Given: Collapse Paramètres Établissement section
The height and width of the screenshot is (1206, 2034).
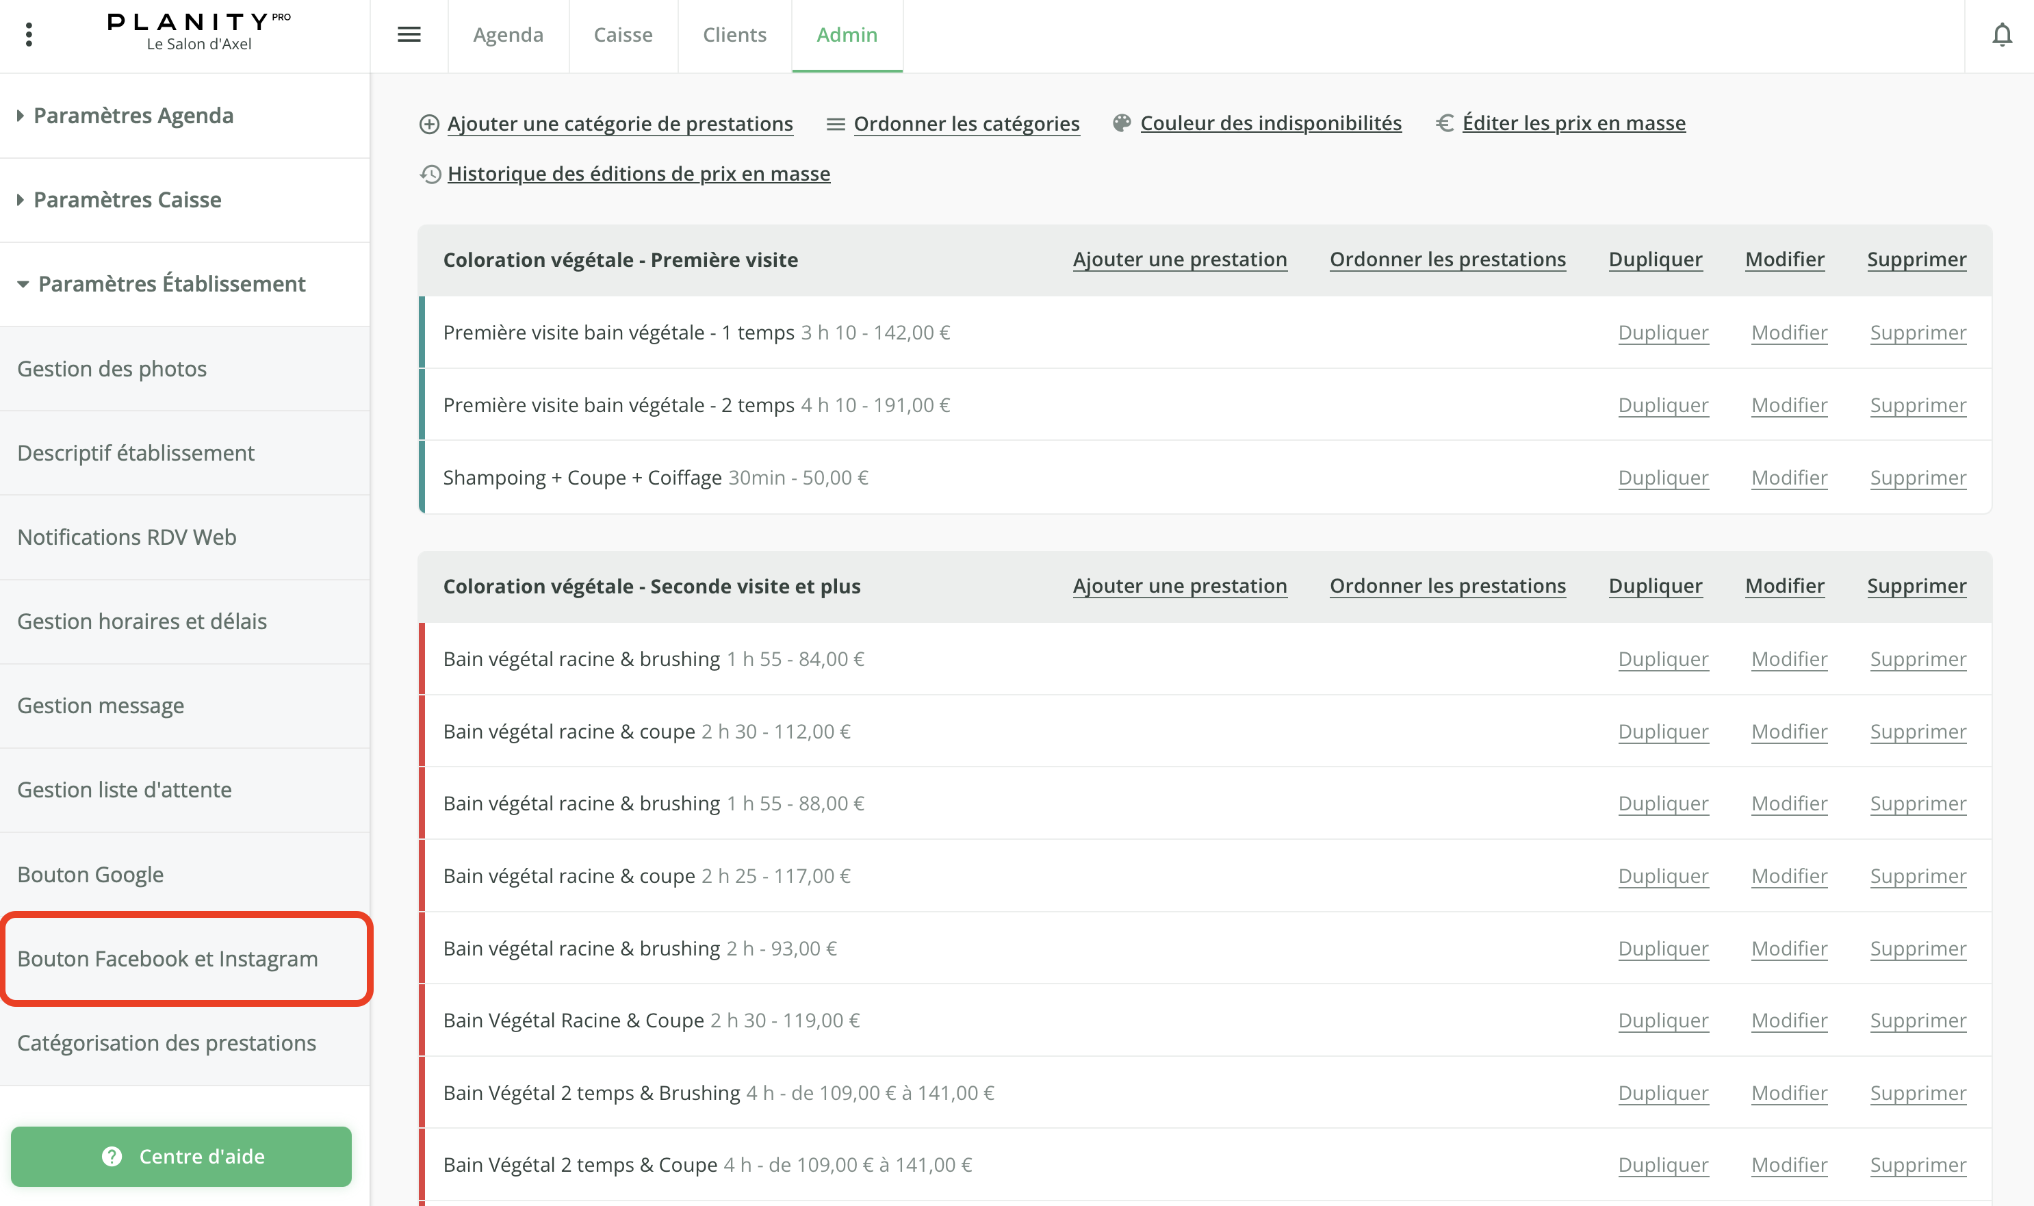Looking at the screenshot, I should pyautogui.click(x=172, y=283).
